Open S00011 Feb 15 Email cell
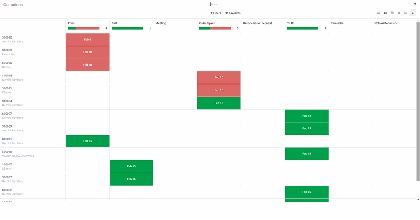Image resolution: width=420 pixels, height=220 pixels. click(87, 141)
